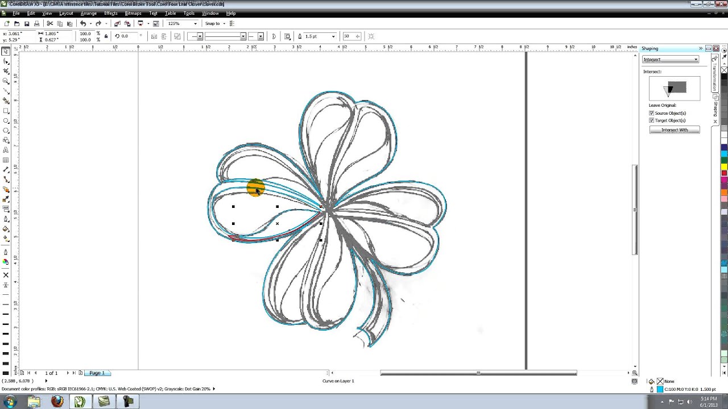Open the Arrange menu
This screenshot has height=409, width=728.
[x=88, y=13]
